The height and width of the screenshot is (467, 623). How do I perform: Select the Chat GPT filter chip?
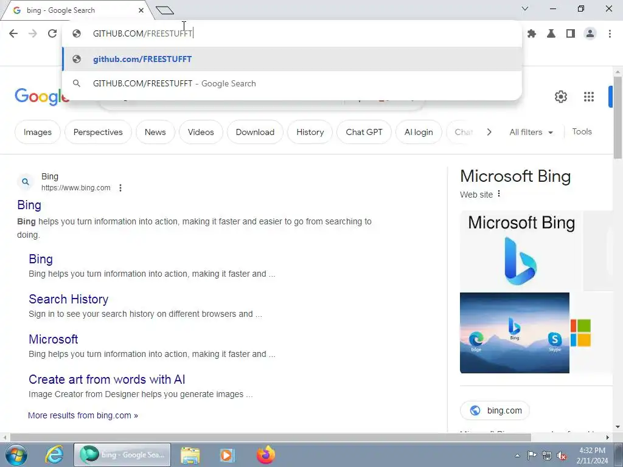364,132
